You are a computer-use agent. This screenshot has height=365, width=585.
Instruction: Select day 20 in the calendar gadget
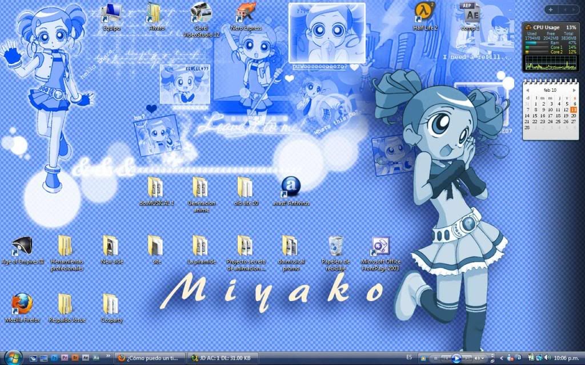(x=574, y=116)
